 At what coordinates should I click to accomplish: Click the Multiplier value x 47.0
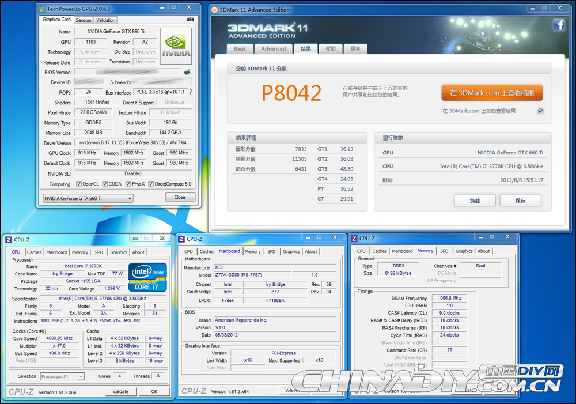(x=59, y=346)
